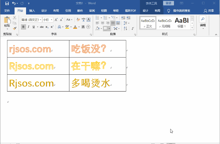
Task: Align text to the left
Action: [97, 23]
